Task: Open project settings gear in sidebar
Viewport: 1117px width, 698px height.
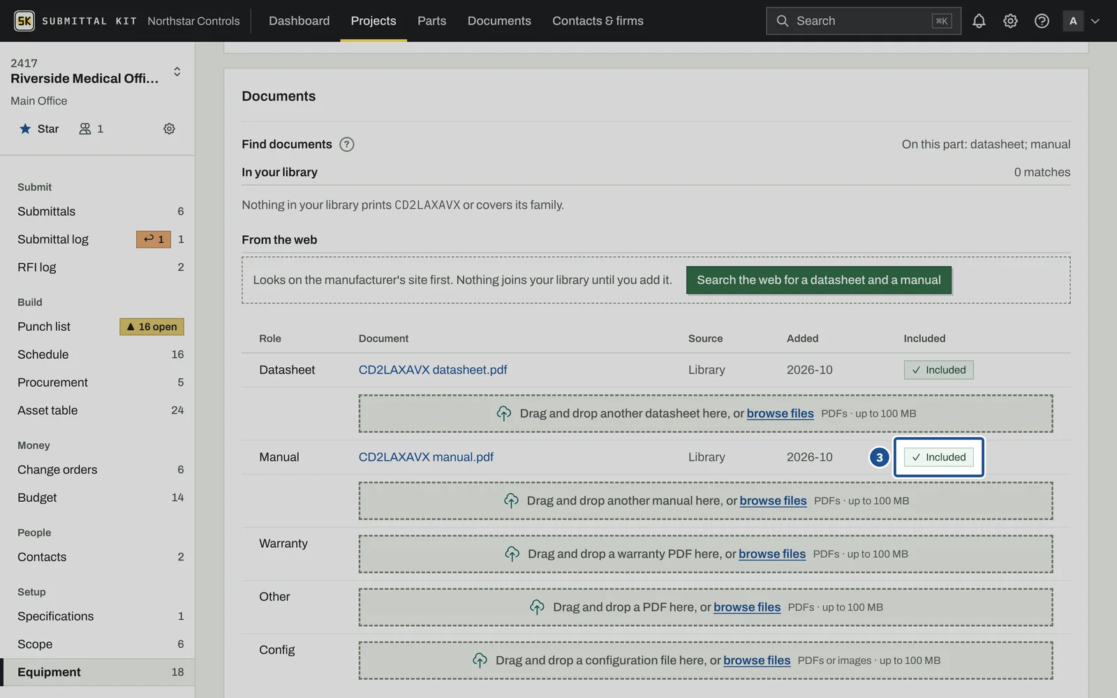Action: [169, 128]
